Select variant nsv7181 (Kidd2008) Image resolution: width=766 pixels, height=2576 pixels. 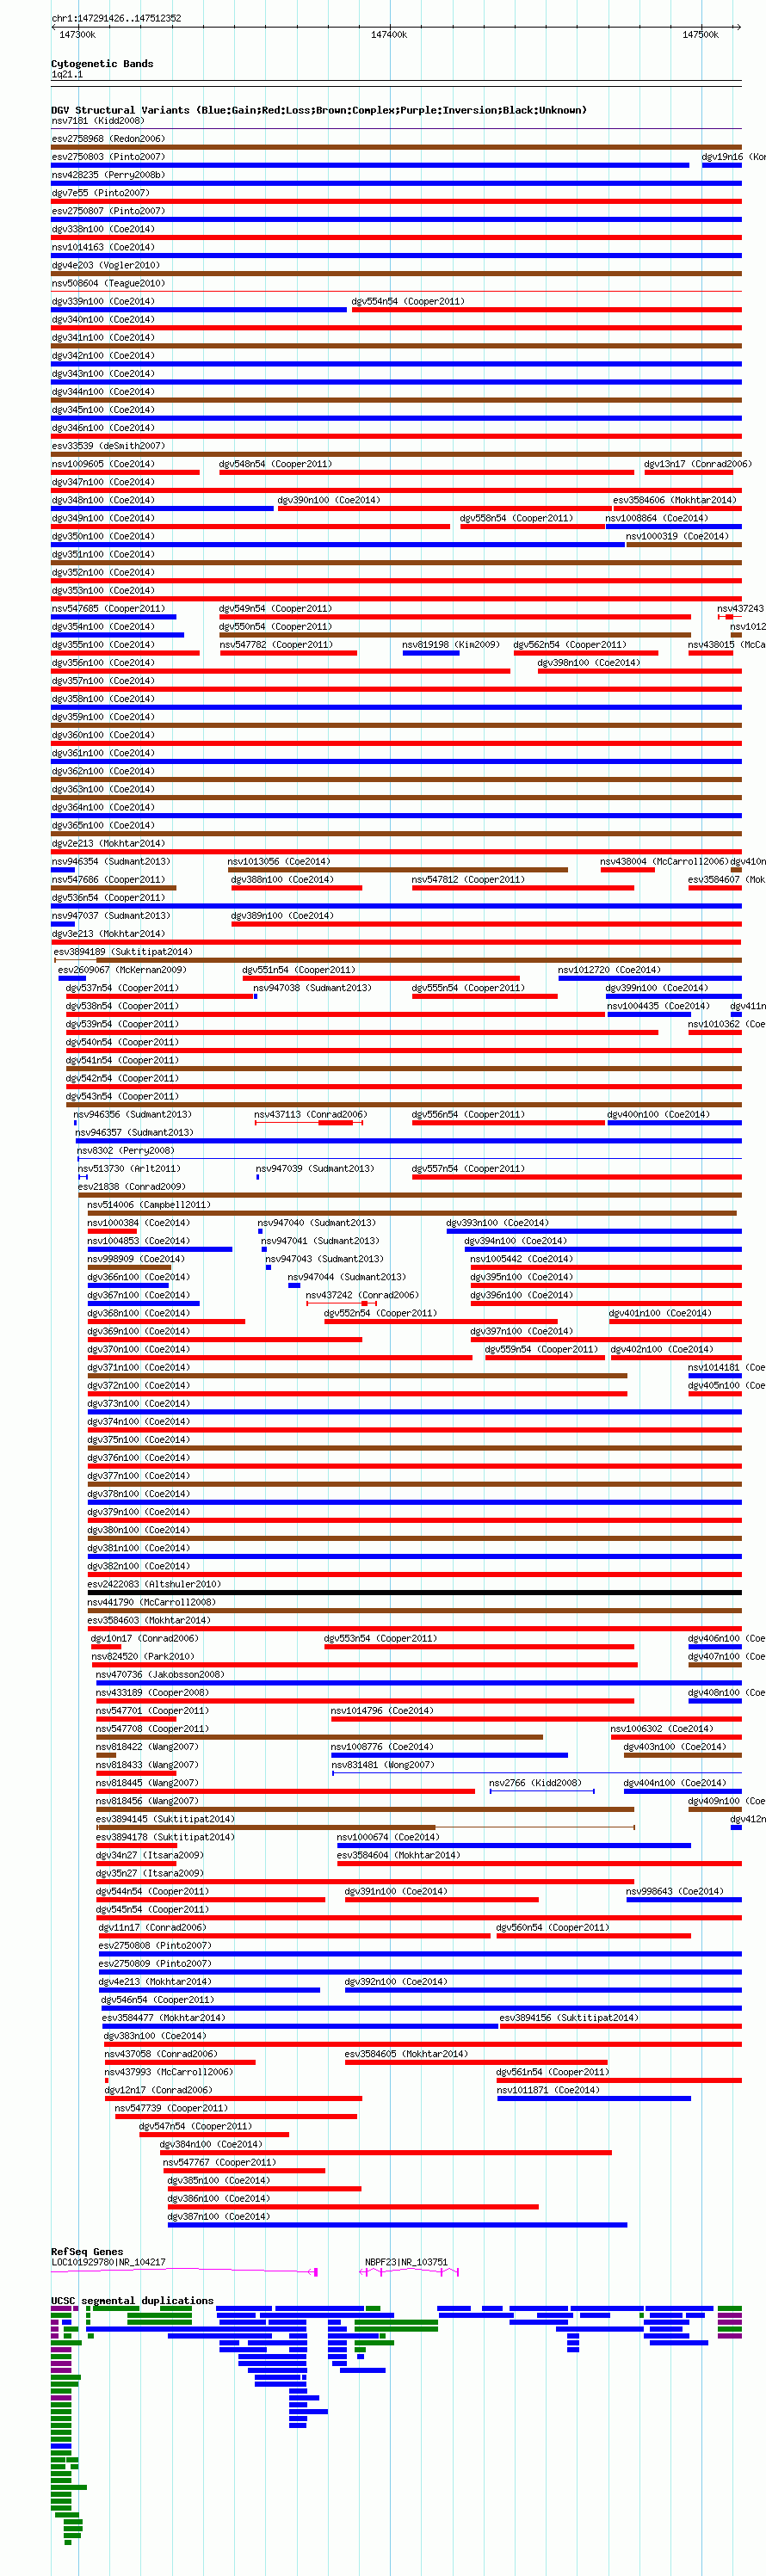[98, 120]
